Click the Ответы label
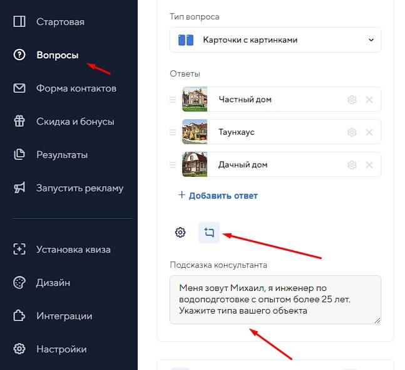The image size is (405, 370). click(x=185, y=74)
